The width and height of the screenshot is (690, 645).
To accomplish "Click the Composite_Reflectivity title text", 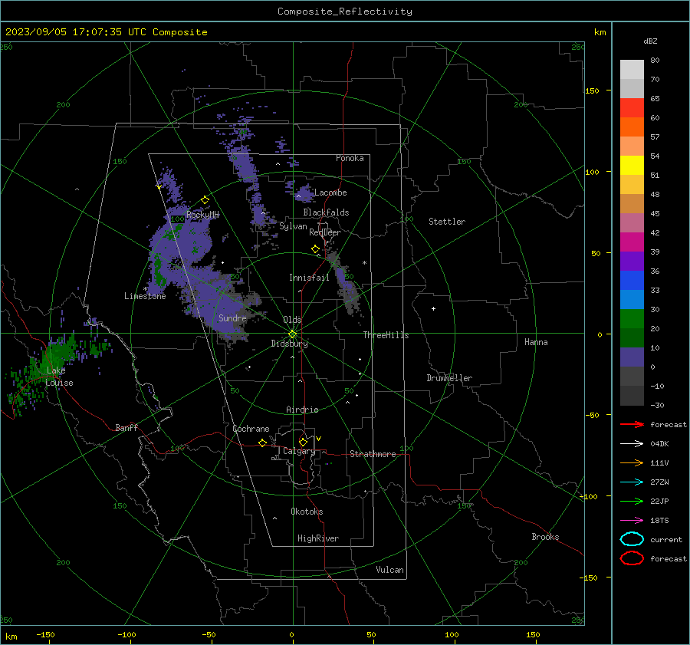I will tap(345, 12).
